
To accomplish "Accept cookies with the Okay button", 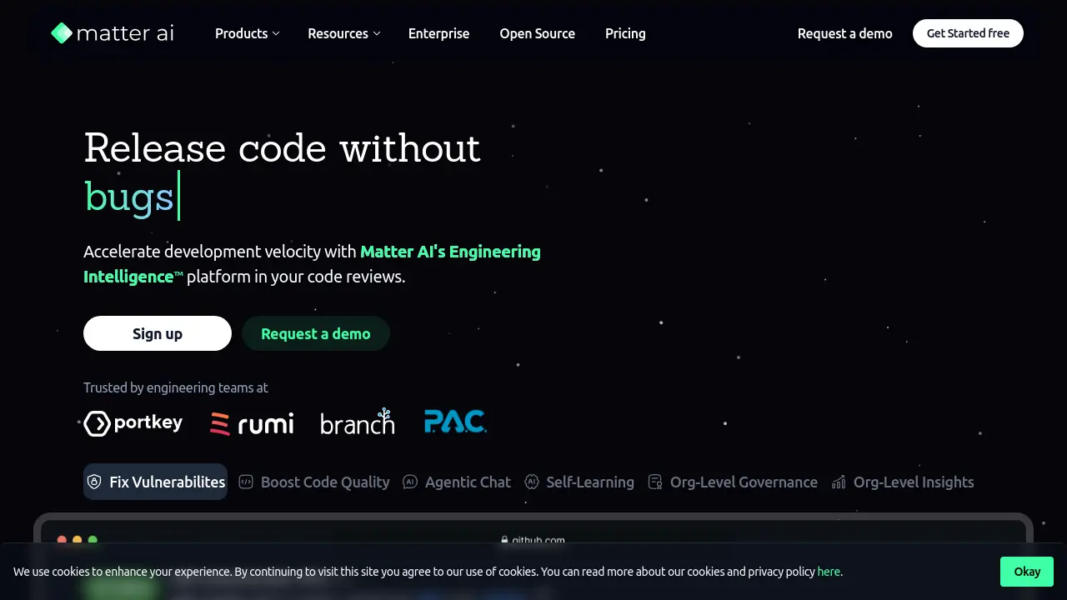I will coord(1027,571).
